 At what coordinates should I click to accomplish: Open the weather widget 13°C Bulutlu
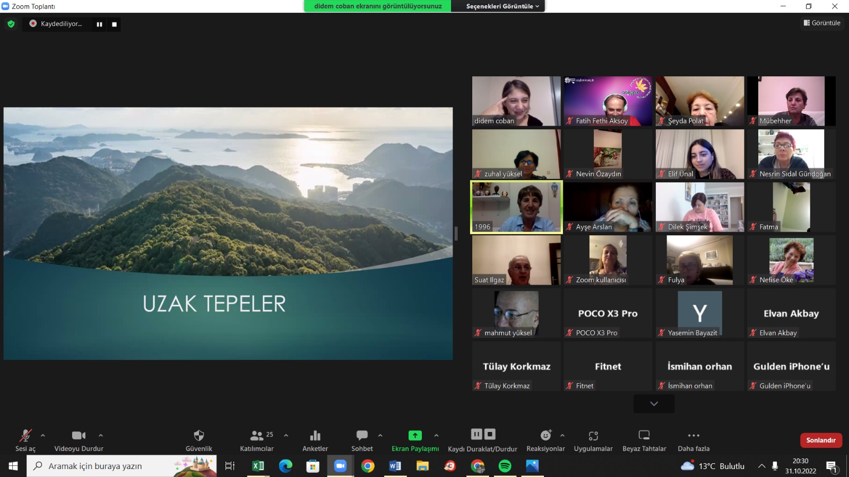pos(713,466)
